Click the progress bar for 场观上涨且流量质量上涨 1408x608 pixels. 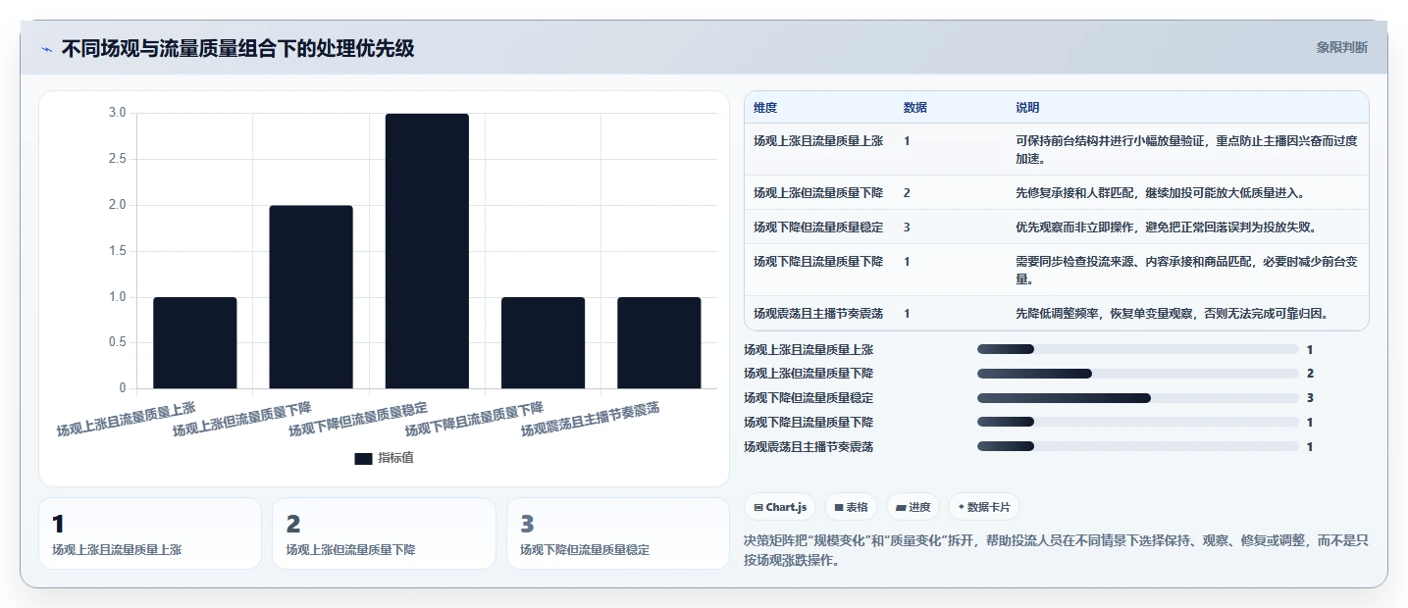click(x=1138, y=349)
